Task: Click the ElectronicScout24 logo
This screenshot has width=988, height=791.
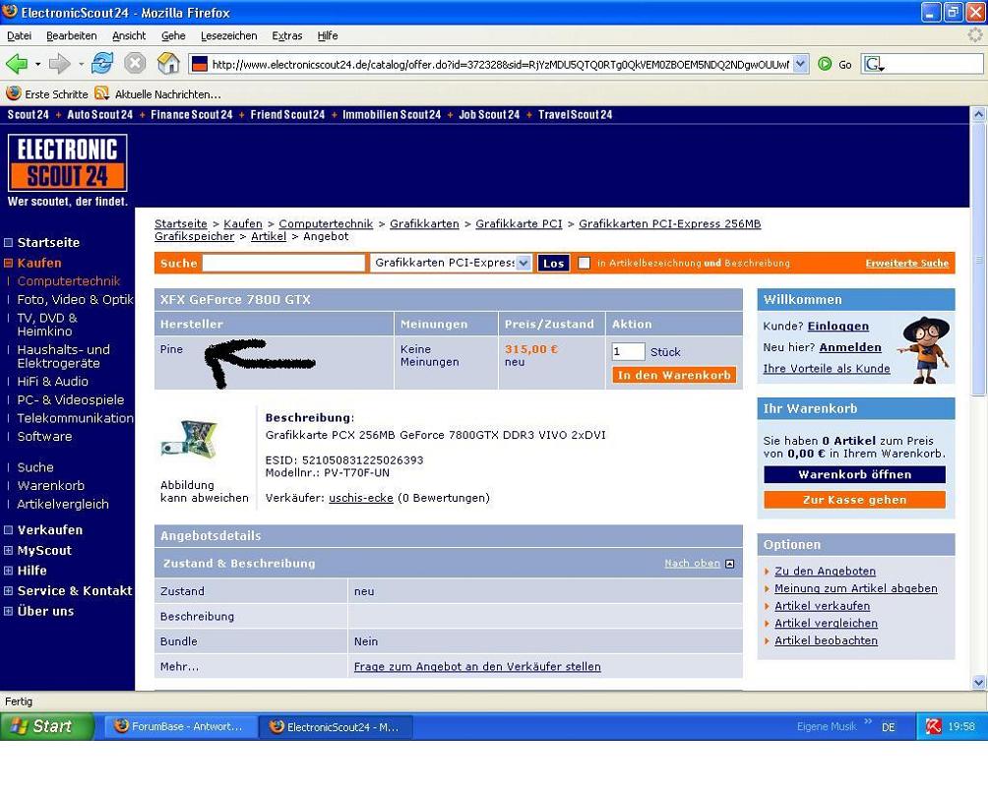Action: click(x=68, y=162)
